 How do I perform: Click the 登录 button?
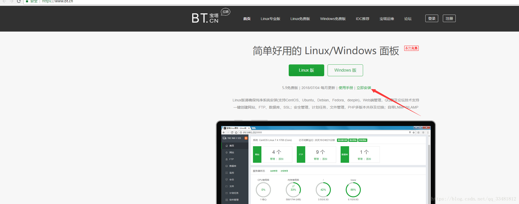pyautogui.click(x=432, y=18)
